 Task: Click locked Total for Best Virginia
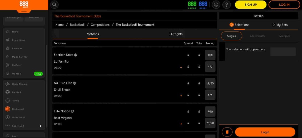[199, 123]
